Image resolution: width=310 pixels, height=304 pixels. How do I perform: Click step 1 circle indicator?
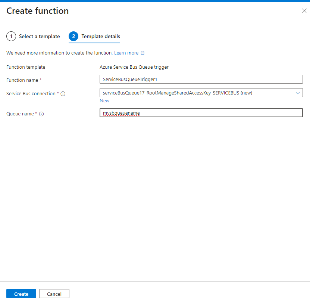point(11,37)
